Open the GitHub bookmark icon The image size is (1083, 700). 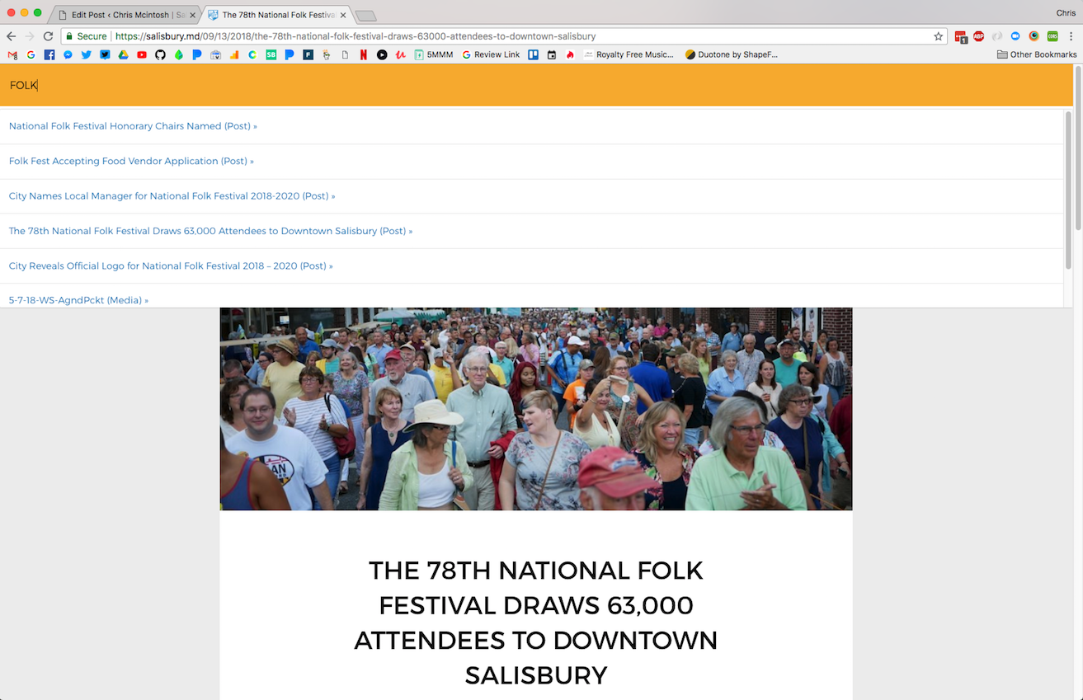click(160, 54)
